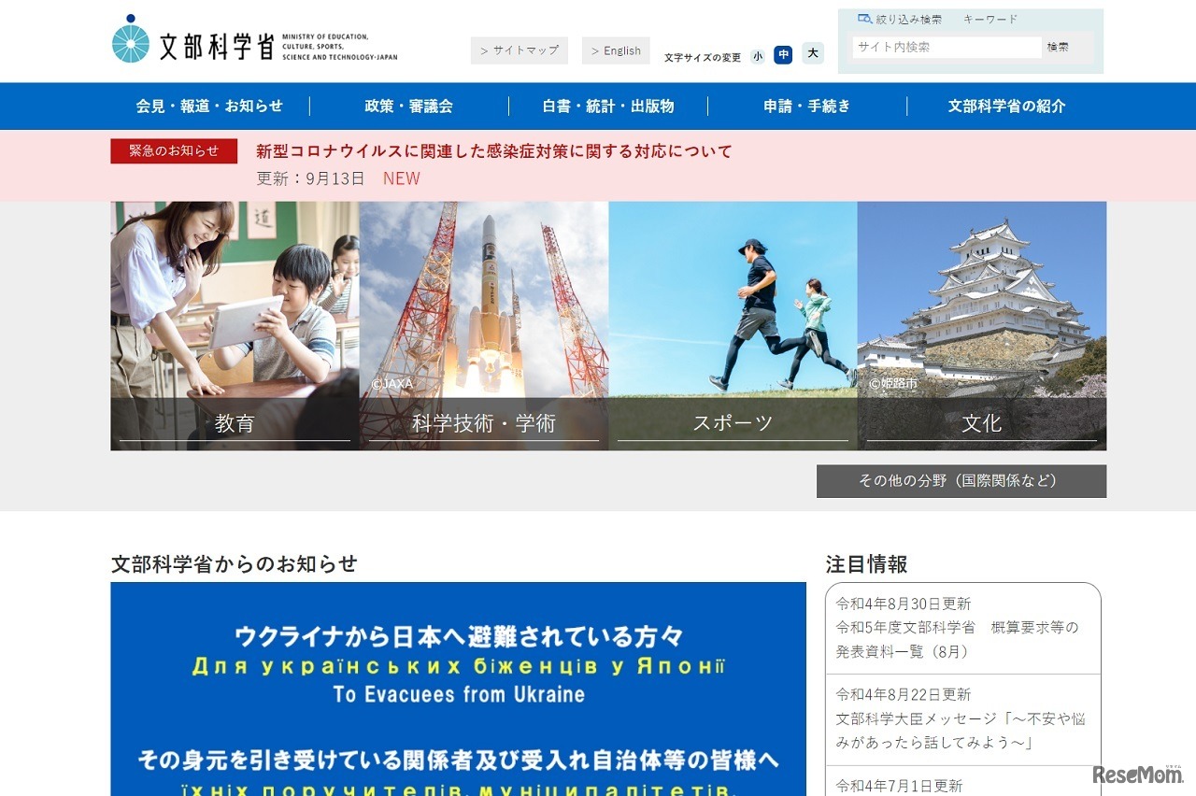Viewport: 1196px width, 796px height.
Task: Click the ©JAXA photo credit
Action: [x=392, y=384]
